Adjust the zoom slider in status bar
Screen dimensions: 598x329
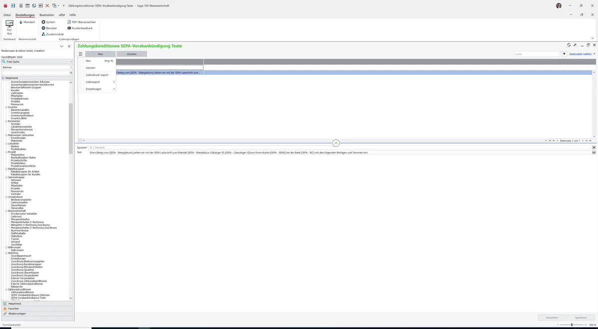(572, 325)
